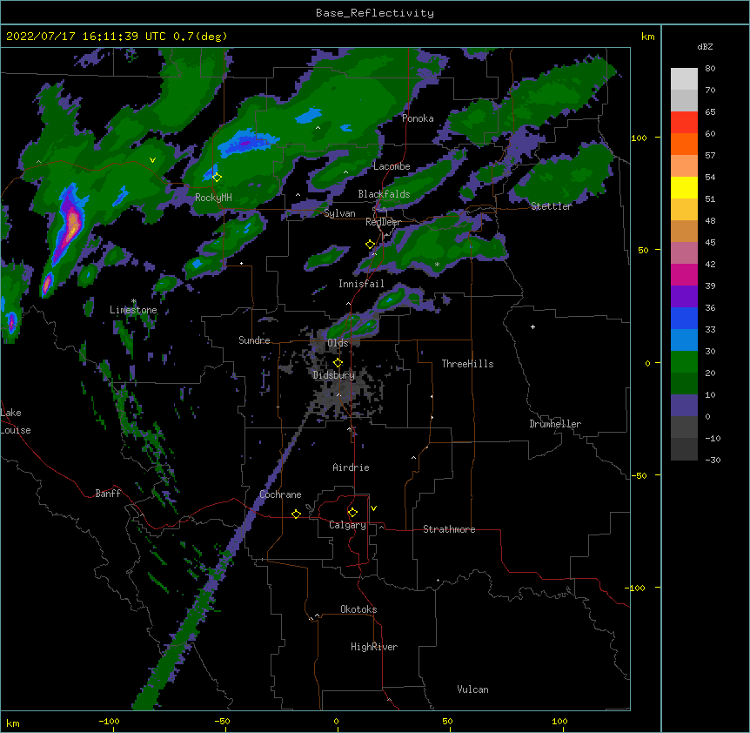Click the purple 36-39 dBZ legend swatch
Screen dimensions: 750x733
pos(684,297)
